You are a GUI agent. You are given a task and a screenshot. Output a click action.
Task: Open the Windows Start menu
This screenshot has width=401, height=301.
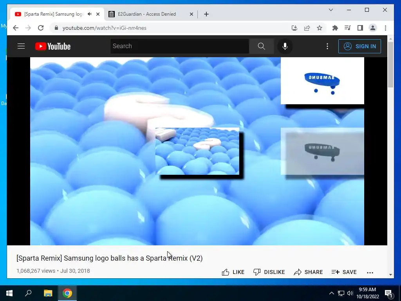coord(9,293)
